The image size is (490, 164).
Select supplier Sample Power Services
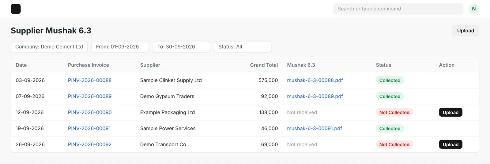tap(168, 128)
